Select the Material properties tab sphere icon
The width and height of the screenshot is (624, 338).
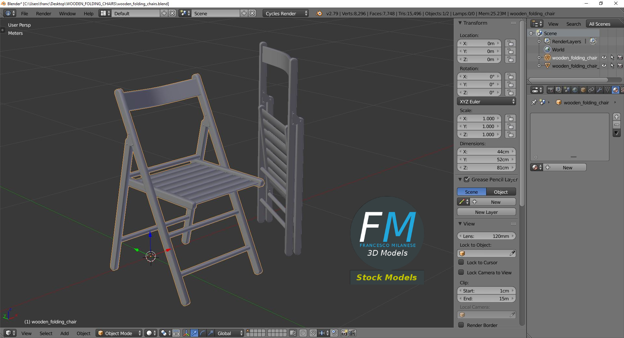click(x=616, y=90)
